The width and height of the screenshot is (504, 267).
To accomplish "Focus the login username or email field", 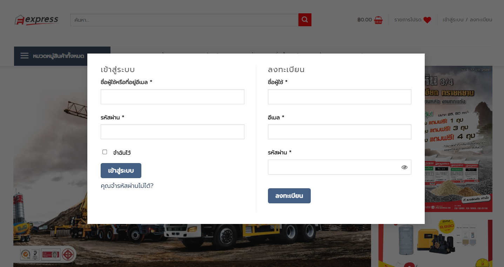I will point(173,97).
